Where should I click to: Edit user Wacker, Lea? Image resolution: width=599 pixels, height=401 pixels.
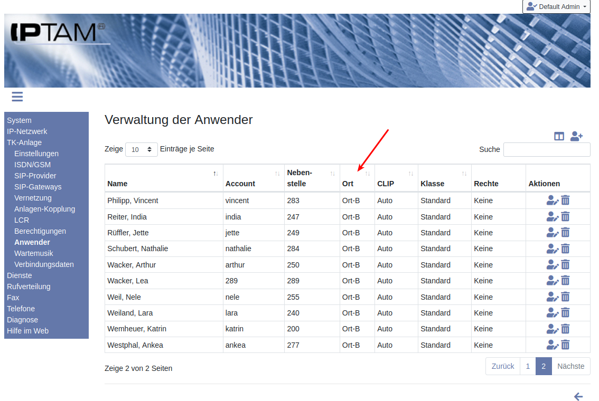(x=552, y=281)
